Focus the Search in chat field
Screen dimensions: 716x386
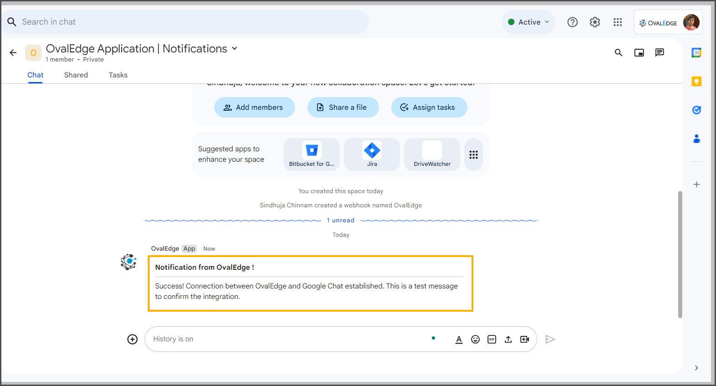[x=185, y=22]
